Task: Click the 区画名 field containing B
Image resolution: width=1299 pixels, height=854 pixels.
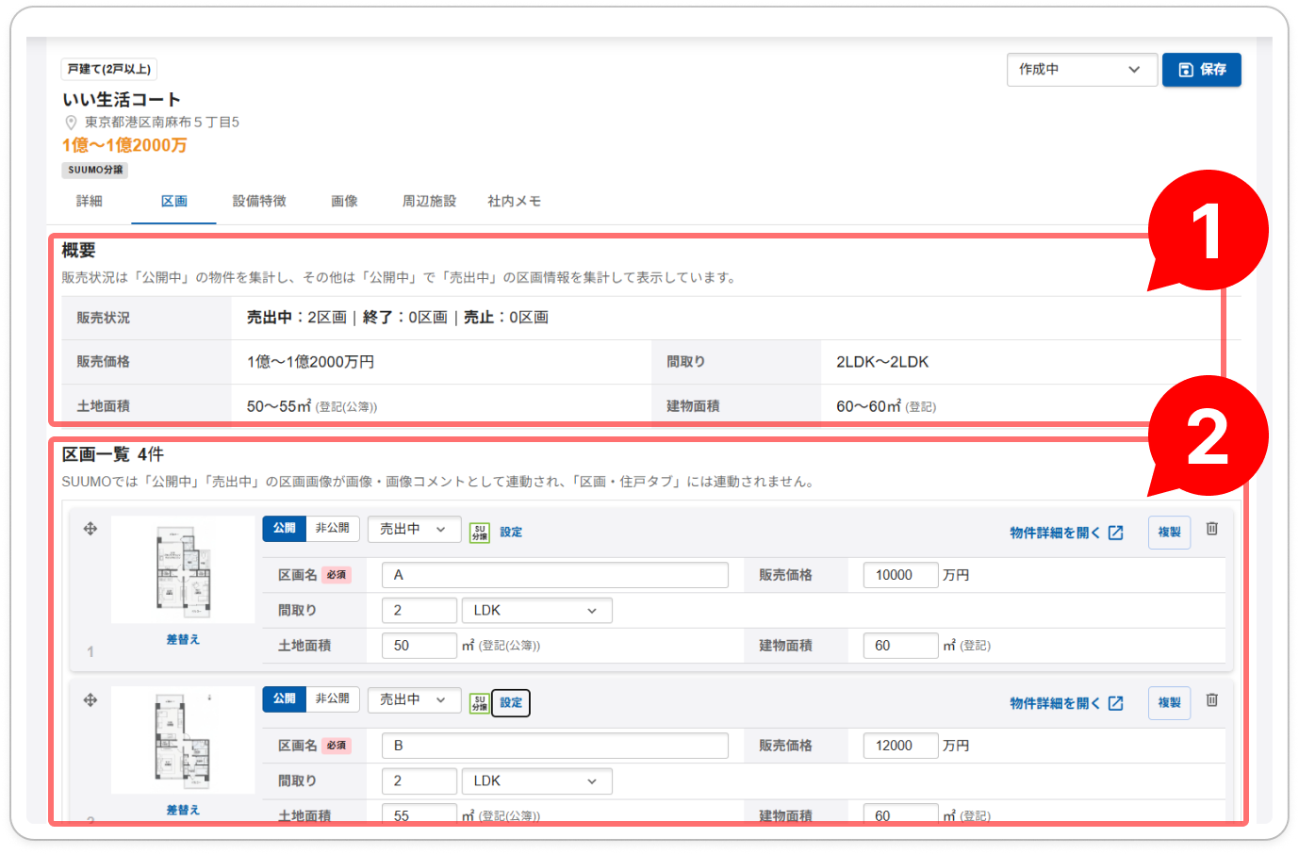Action: pyautogui.click(x=555, y=746)
